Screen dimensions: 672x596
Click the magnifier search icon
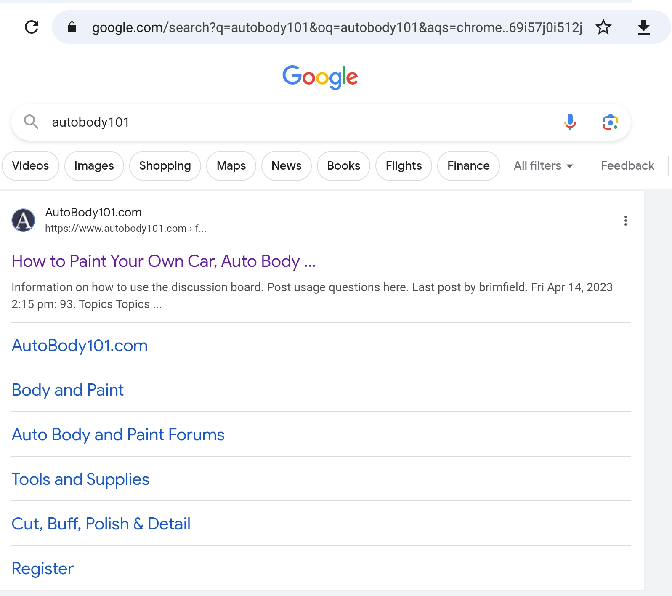(31, 122)
